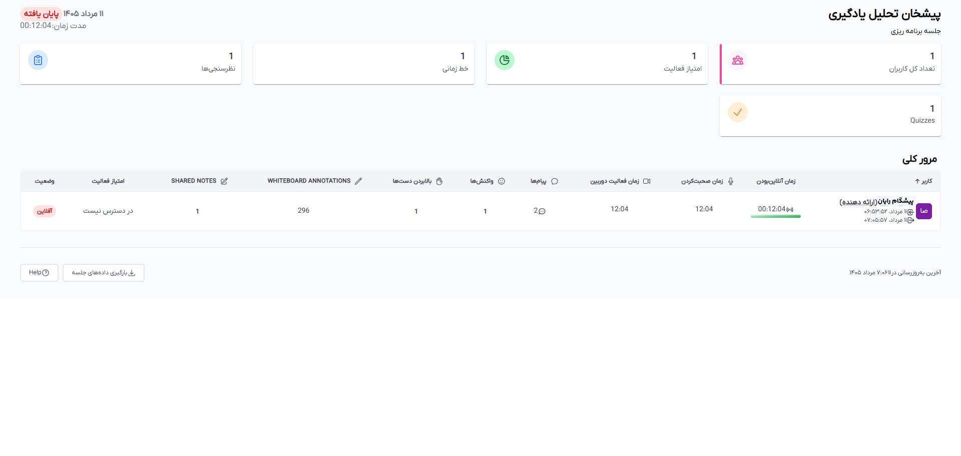The width and height of the screenshot is (961, 456).
Task: Click the duration text 00:12:04 at top
Action: (x=36, y=26)
